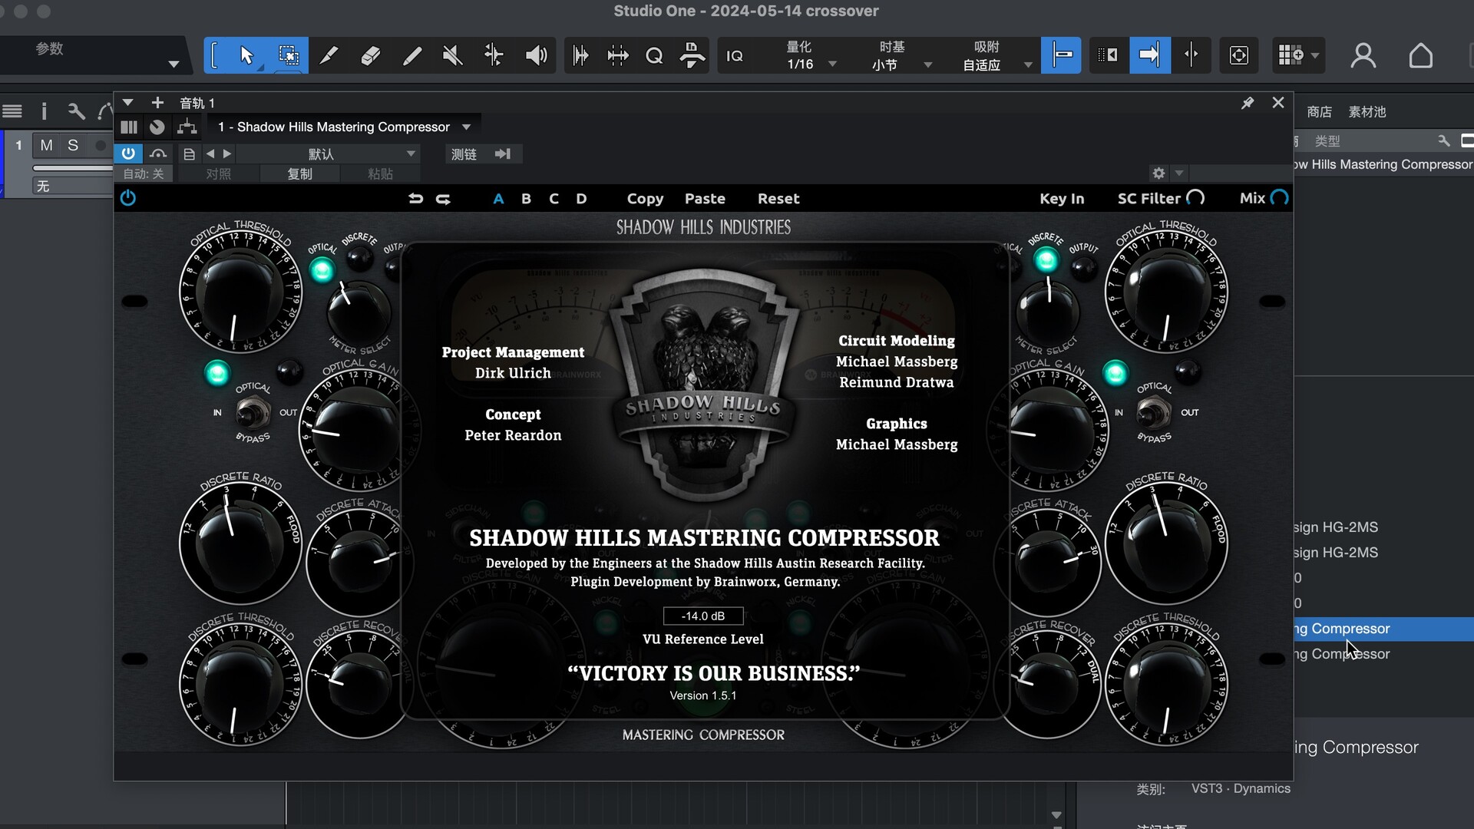
Task: Toggle the Key In option
Action: click(x=1062, y=199)
